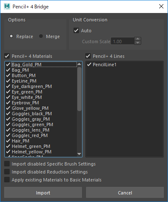Screen dimensions: 168x202
Task: Select the Hair_PM material row
Action: (41, 141)
